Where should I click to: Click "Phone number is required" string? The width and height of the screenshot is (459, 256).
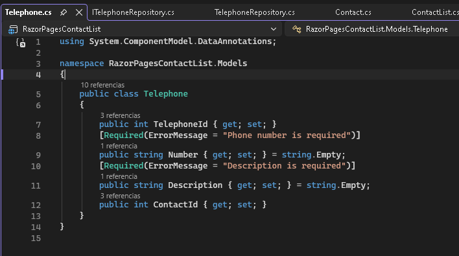pyautogui.click(x=287, y=135)
